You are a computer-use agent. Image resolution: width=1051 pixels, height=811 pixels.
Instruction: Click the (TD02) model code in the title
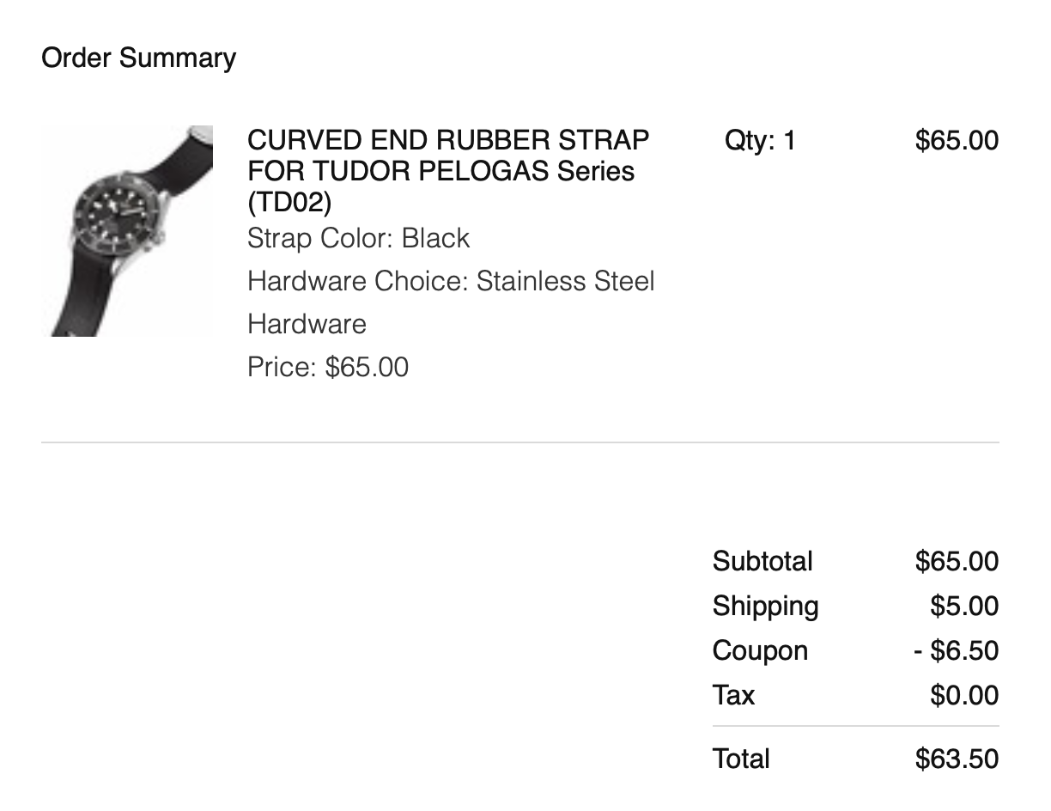click(x=289, y=203)
